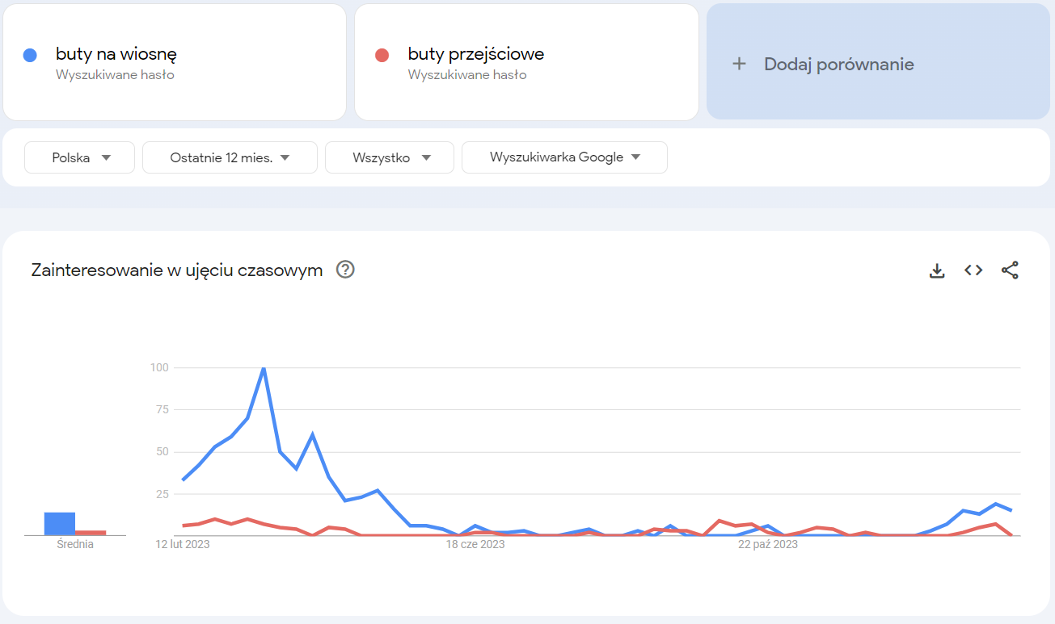The height and width of the screenshot is (624, 1055).
Task: Open the Polska region selector
Action: click(79, 157)
